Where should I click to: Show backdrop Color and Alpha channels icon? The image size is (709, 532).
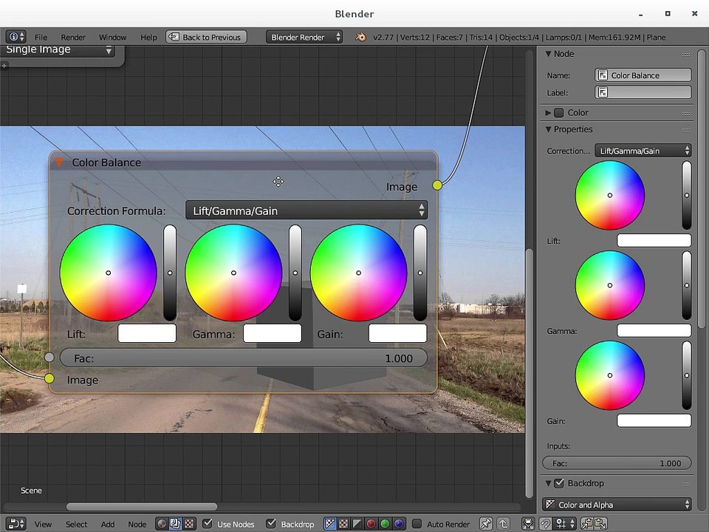[x=331, y=524]
